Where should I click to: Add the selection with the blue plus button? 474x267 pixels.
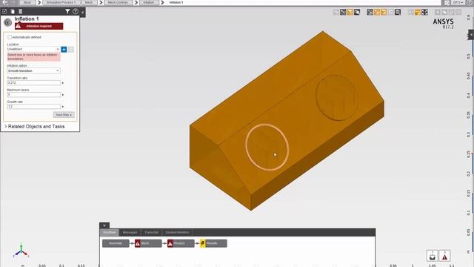pos(64,50)
